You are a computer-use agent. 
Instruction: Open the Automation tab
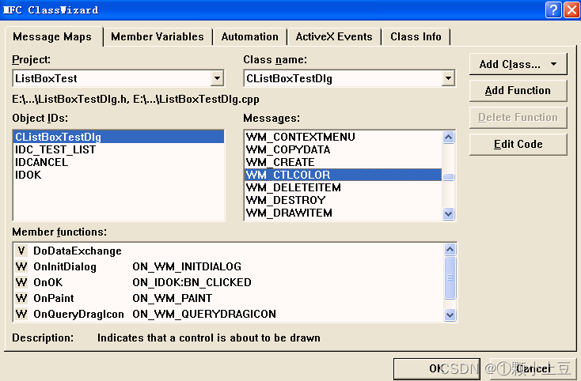(249, 37)
